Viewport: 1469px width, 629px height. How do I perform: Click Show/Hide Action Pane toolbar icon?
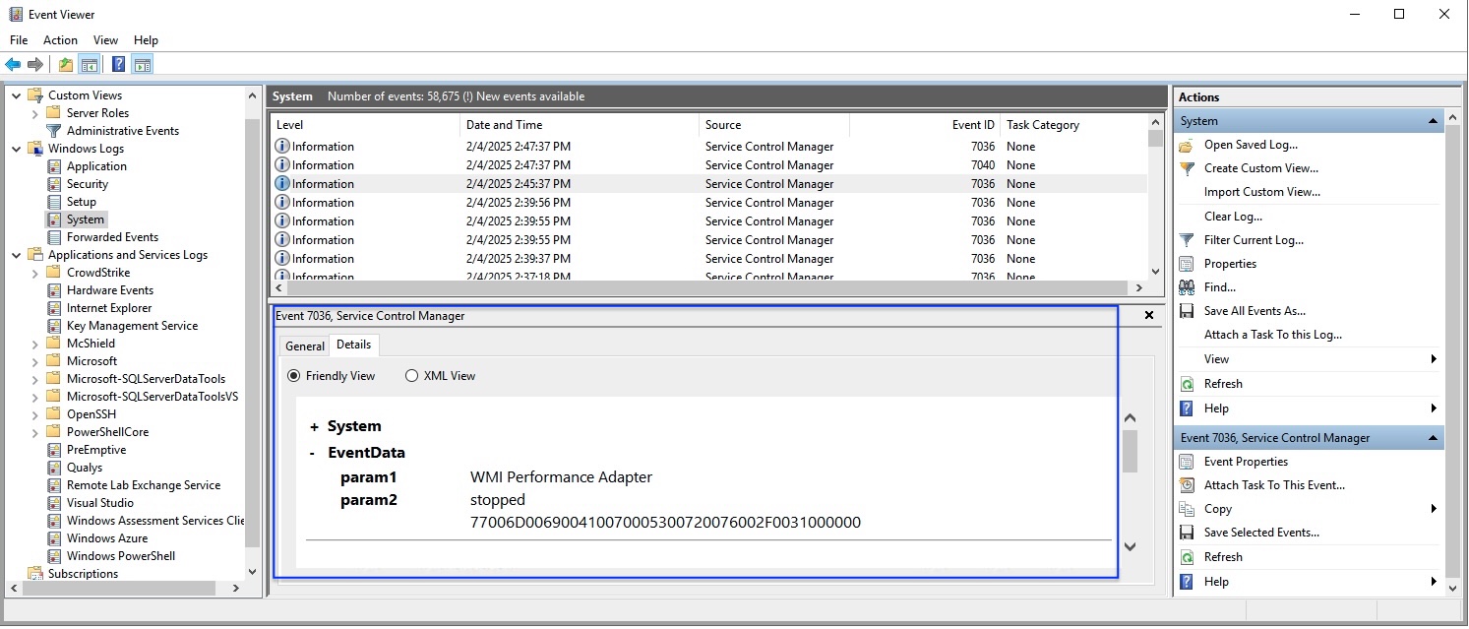pyautogui.click(x=142, y=65)
